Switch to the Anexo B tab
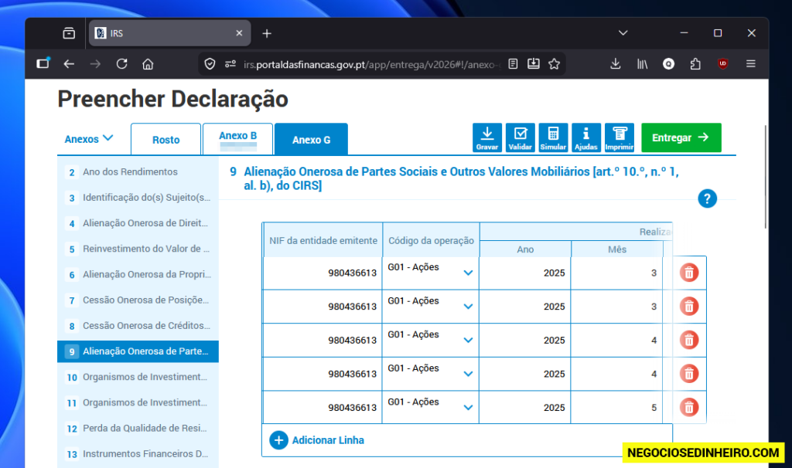 [x=238, y=139]
